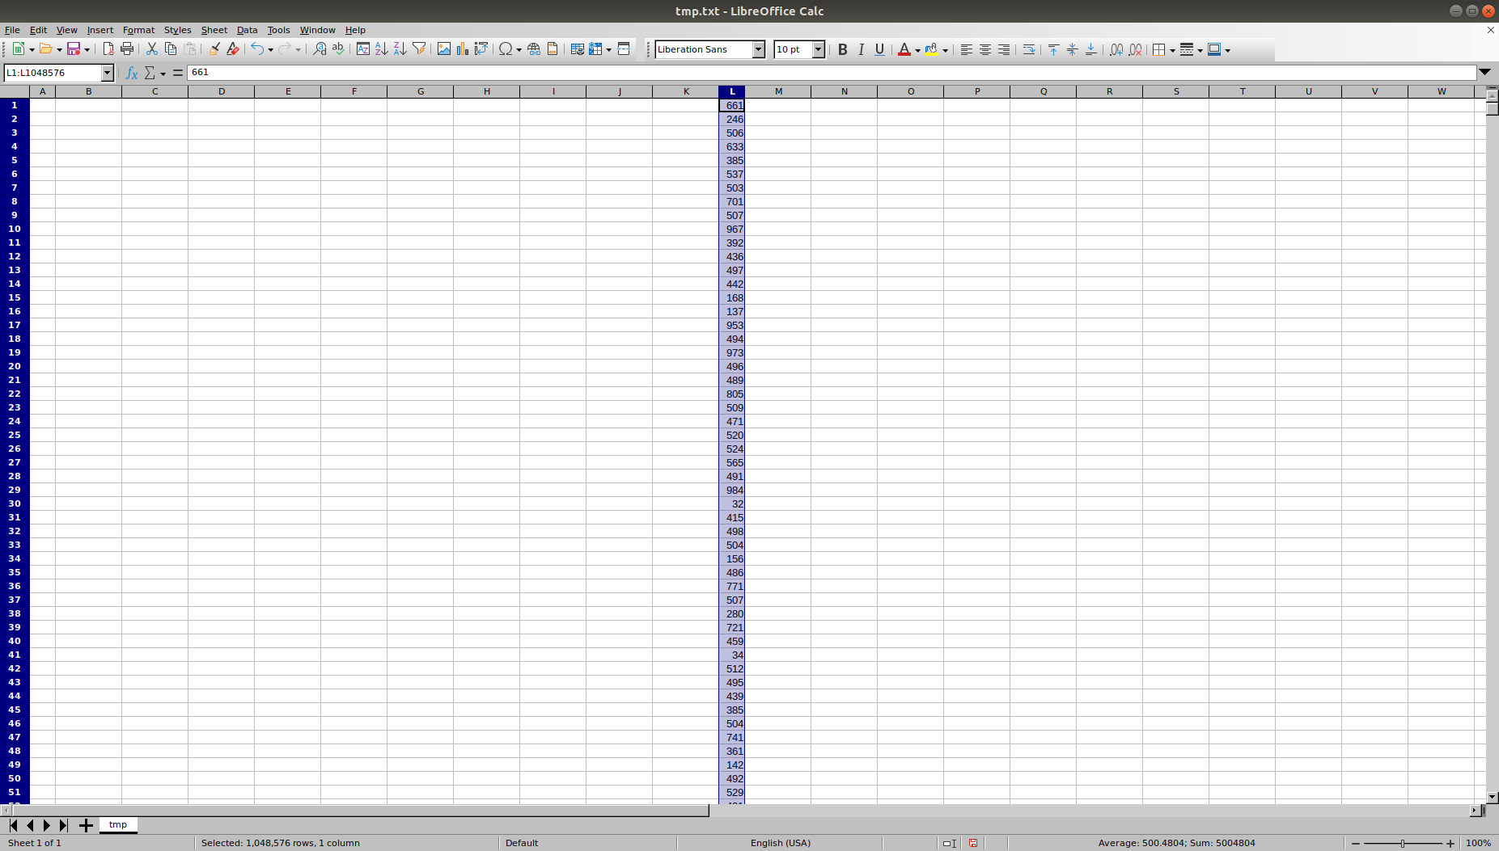Open font color dropdown arrow
The height and width of the screenshot is (851, 1499).
pos(917,50)
